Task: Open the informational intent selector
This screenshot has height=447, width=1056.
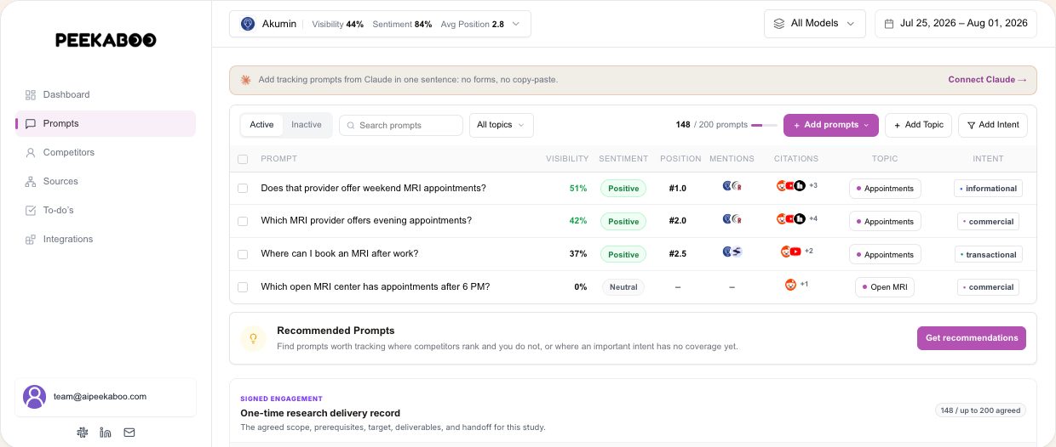Action: tap(988, 189)
